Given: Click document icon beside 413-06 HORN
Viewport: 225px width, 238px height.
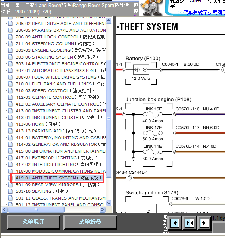Looking at the screenshot, I should [x=10, y=124].
